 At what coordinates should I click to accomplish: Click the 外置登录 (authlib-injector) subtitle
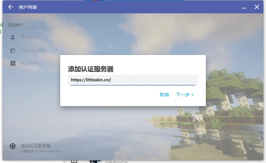click(x=41, y=151)
